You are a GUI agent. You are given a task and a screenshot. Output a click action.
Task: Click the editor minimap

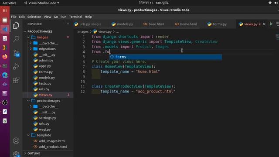coord(277,37)
